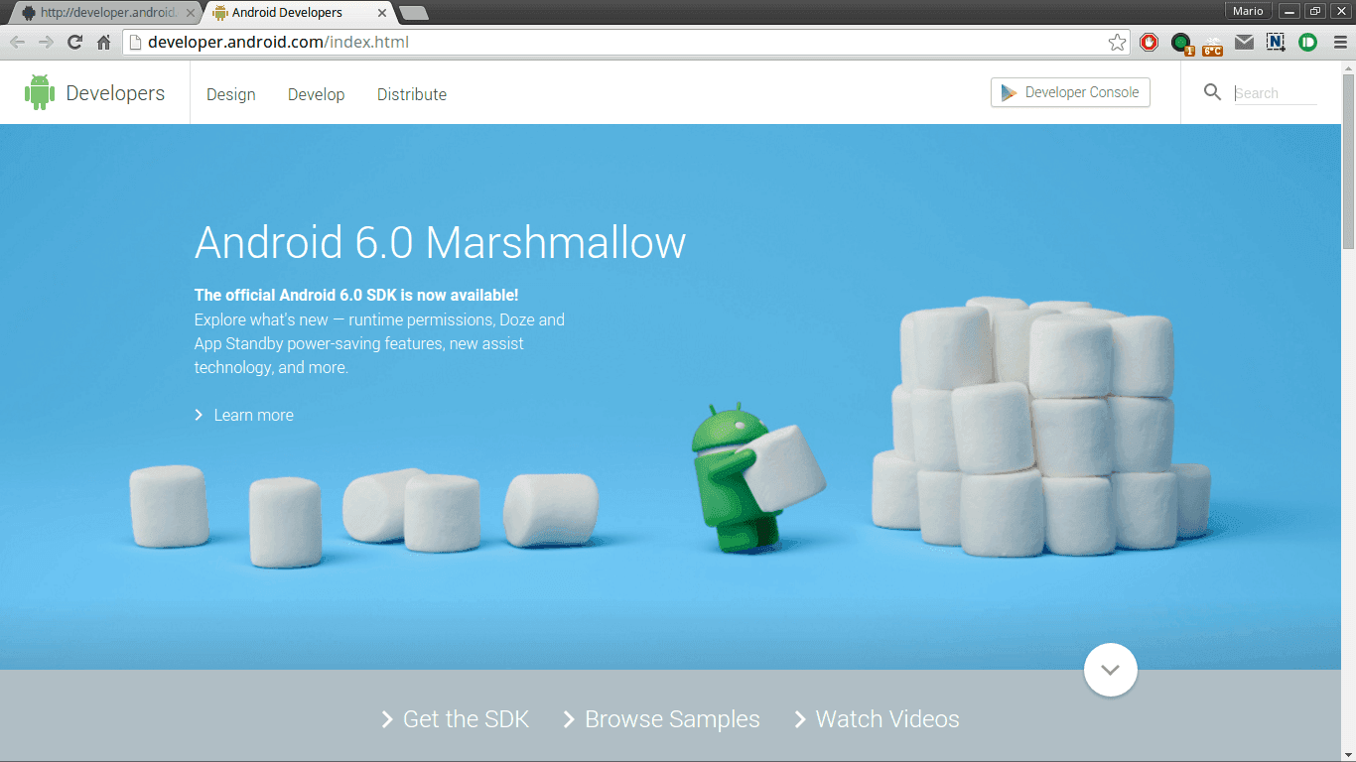Click the Developers site title

tap(115, 93)
